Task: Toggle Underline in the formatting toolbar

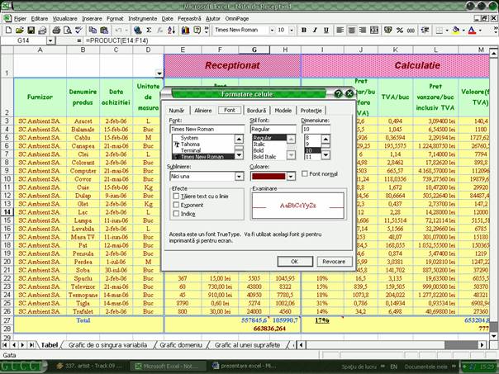Action: pos(326,31)
